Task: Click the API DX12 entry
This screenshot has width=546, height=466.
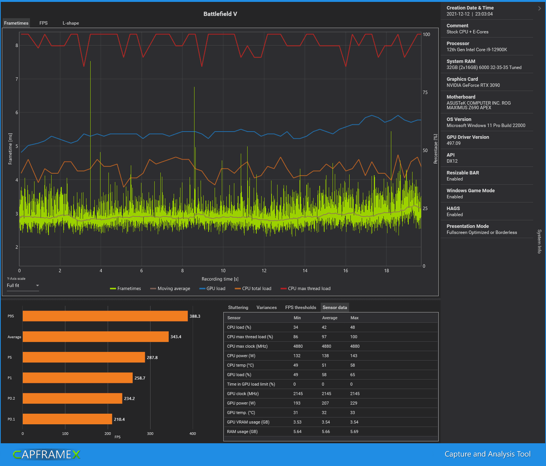Action: click(487, 158)
